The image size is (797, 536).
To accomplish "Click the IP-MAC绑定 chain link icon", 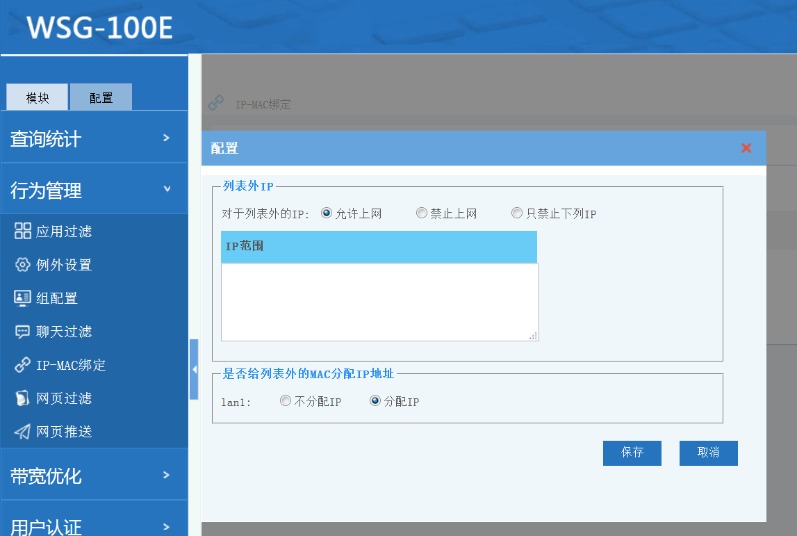I will click(23, 365).
